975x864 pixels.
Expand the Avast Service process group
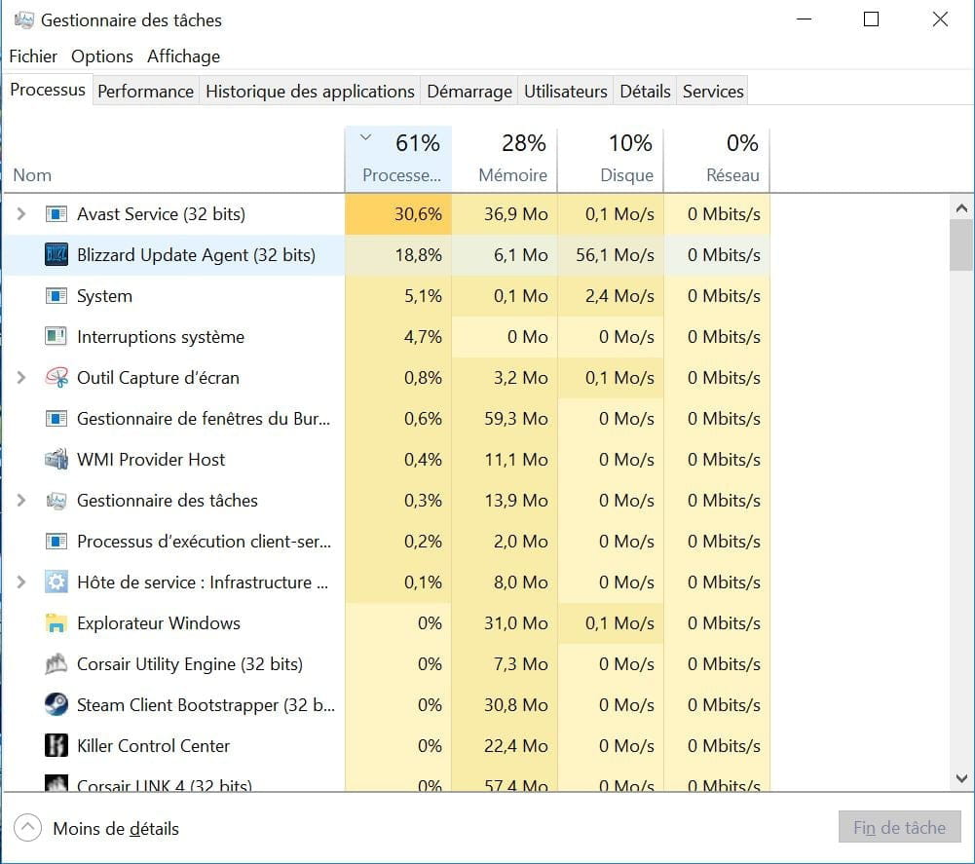(21, 214)
